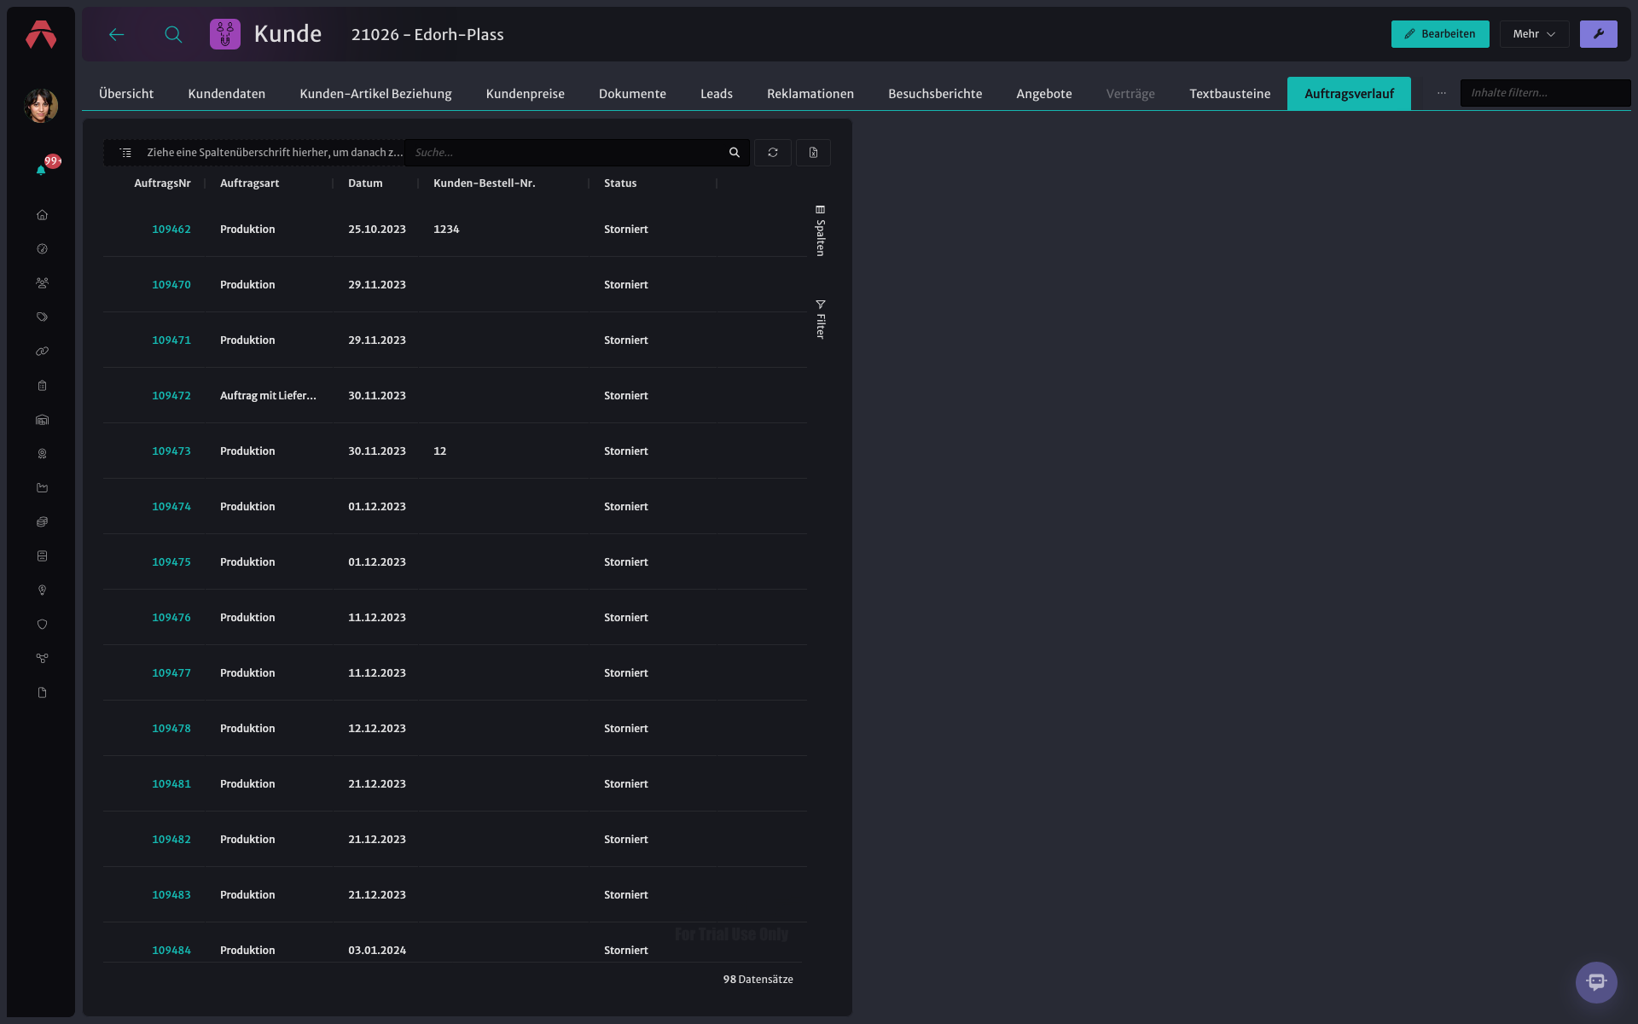Open the dashboard gauge icon
Screen dimensions: 1638x1024
coord(42,249)
